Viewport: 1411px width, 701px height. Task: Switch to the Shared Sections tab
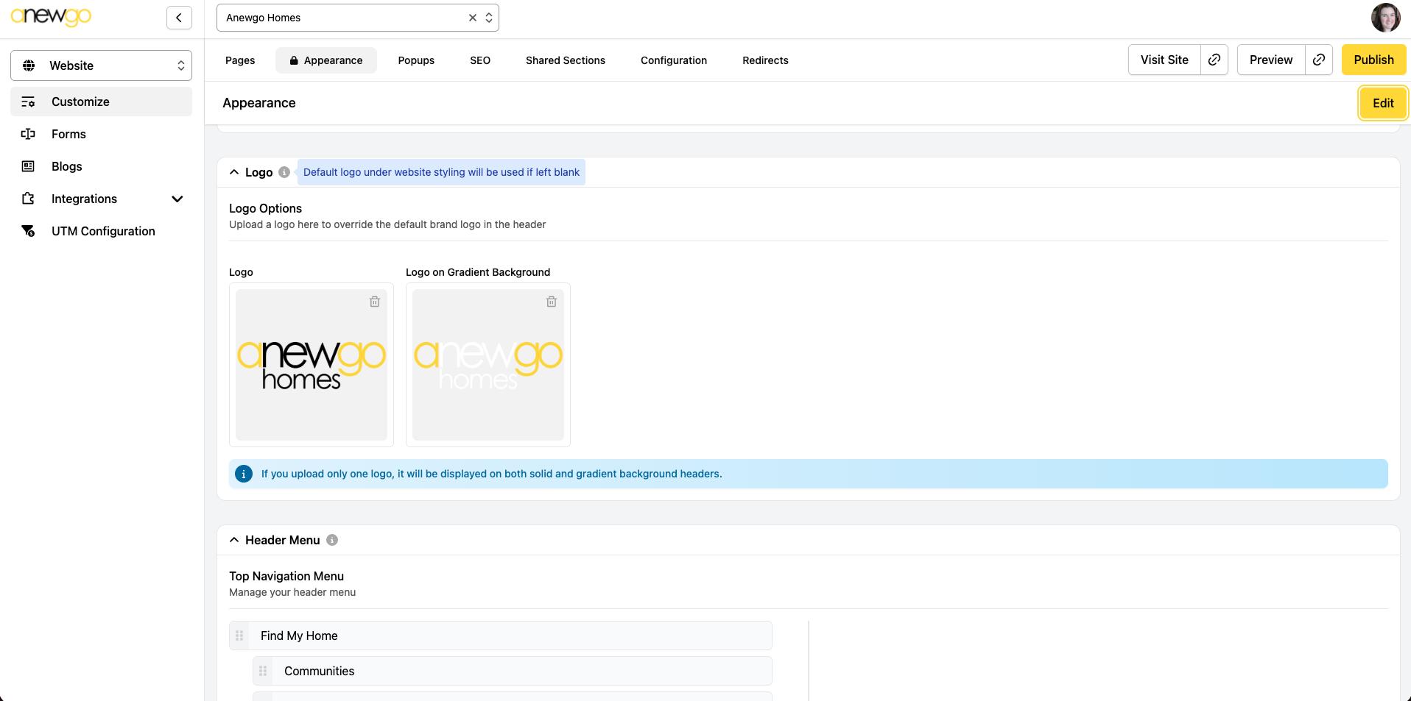point(565,60)
